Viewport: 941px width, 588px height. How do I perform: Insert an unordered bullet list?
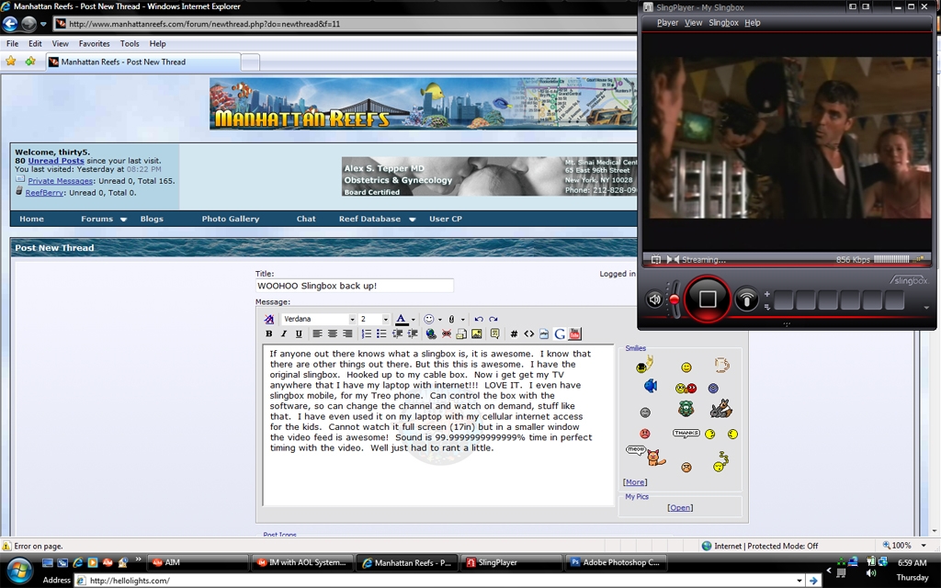(x=381, y=334)
